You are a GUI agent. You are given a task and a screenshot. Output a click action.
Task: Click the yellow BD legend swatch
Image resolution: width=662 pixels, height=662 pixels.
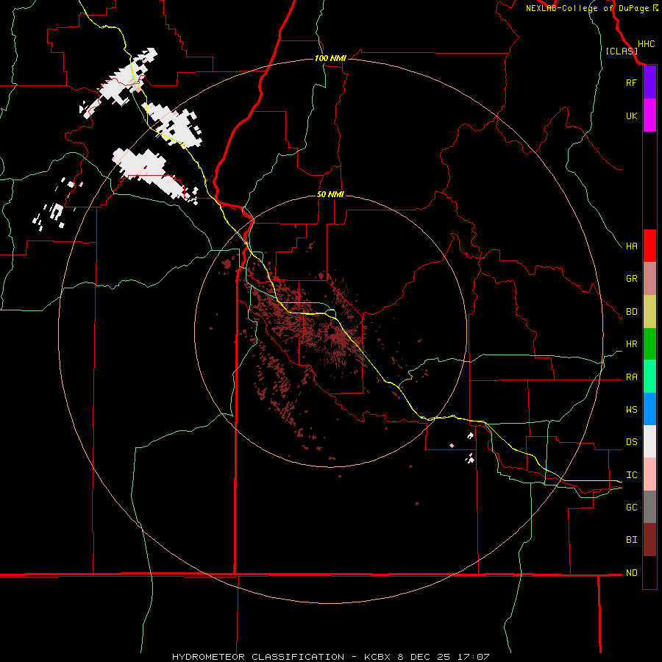pos(649,311)
